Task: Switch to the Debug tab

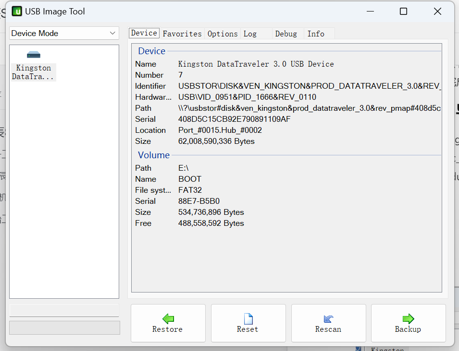Action: (x=286, y=34)
